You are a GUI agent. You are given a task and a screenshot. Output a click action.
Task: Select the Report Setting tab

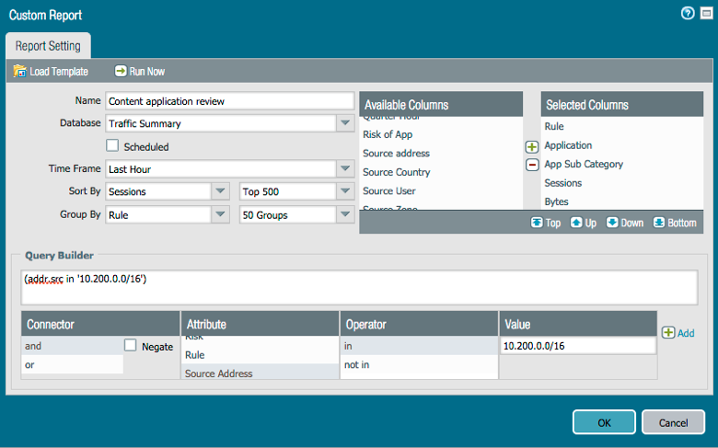tap(48, 45)
